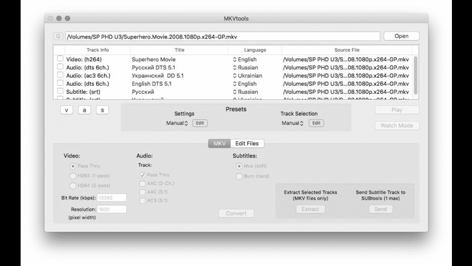Enable AC3 (5.1) audio checkbox
472x266 pixels.
point(142,200)
